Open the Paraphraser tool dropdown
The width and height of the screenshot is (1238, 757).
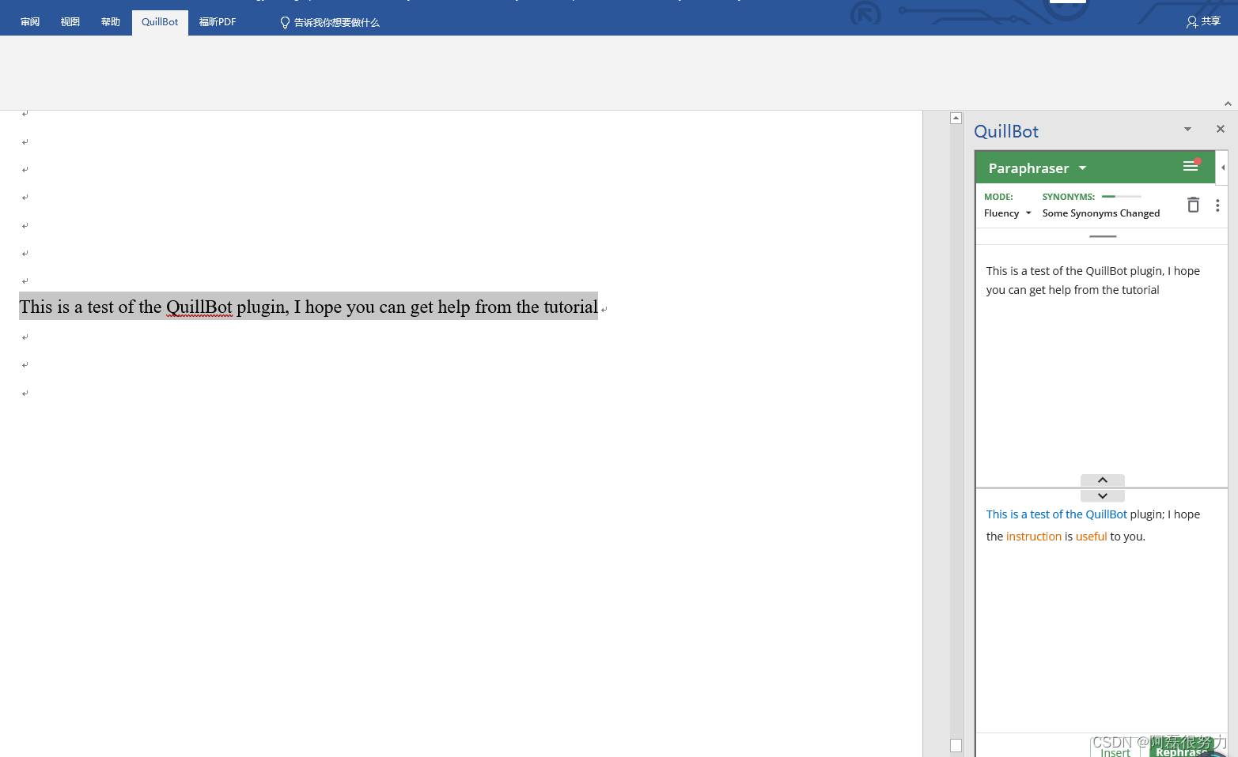coord(1037,168)
